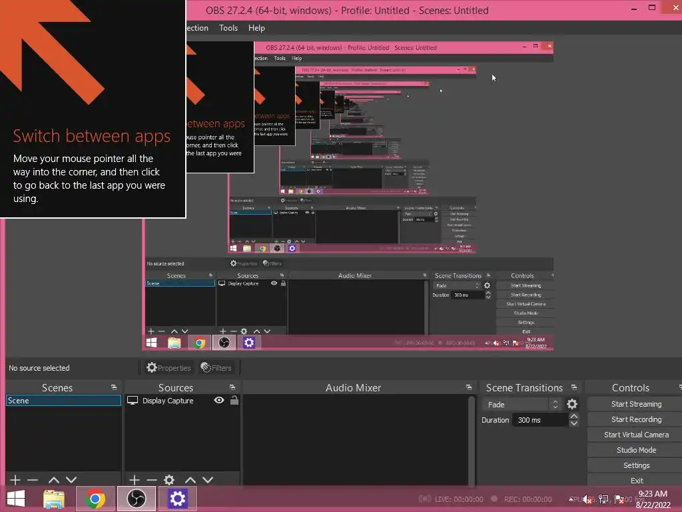This screenshot has height=512, width=682.
Task: Move source down in Sources panel
Action: pyautogui.click(x=208, y=480)
